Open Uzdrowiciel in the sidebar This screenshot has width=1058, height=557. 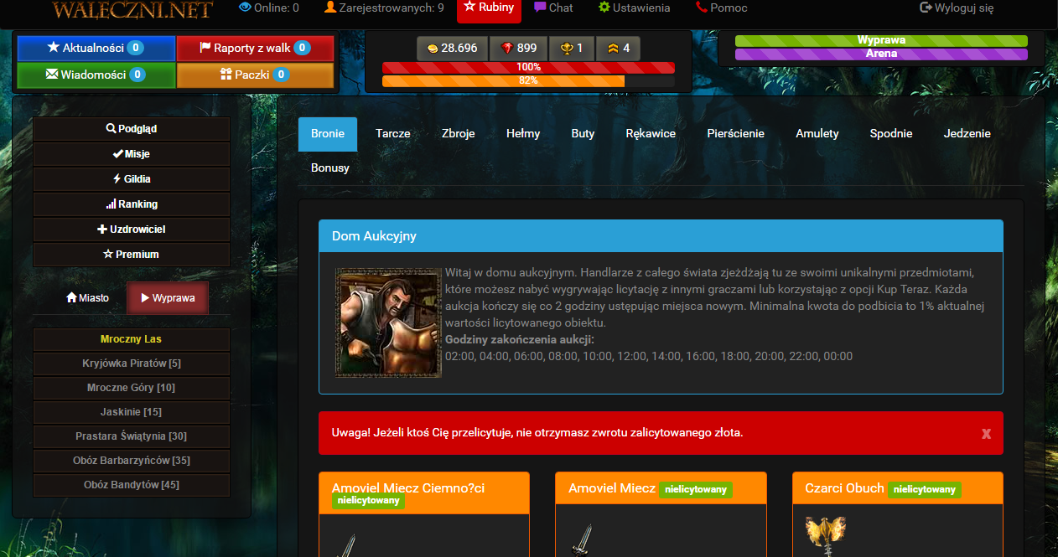132,230
